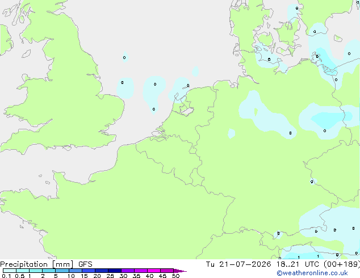This screenshot has width=360, height=278.
Task: Choose the 10–15 mm blue swatch
Action: pyautogui.click(x=75, y=271)
